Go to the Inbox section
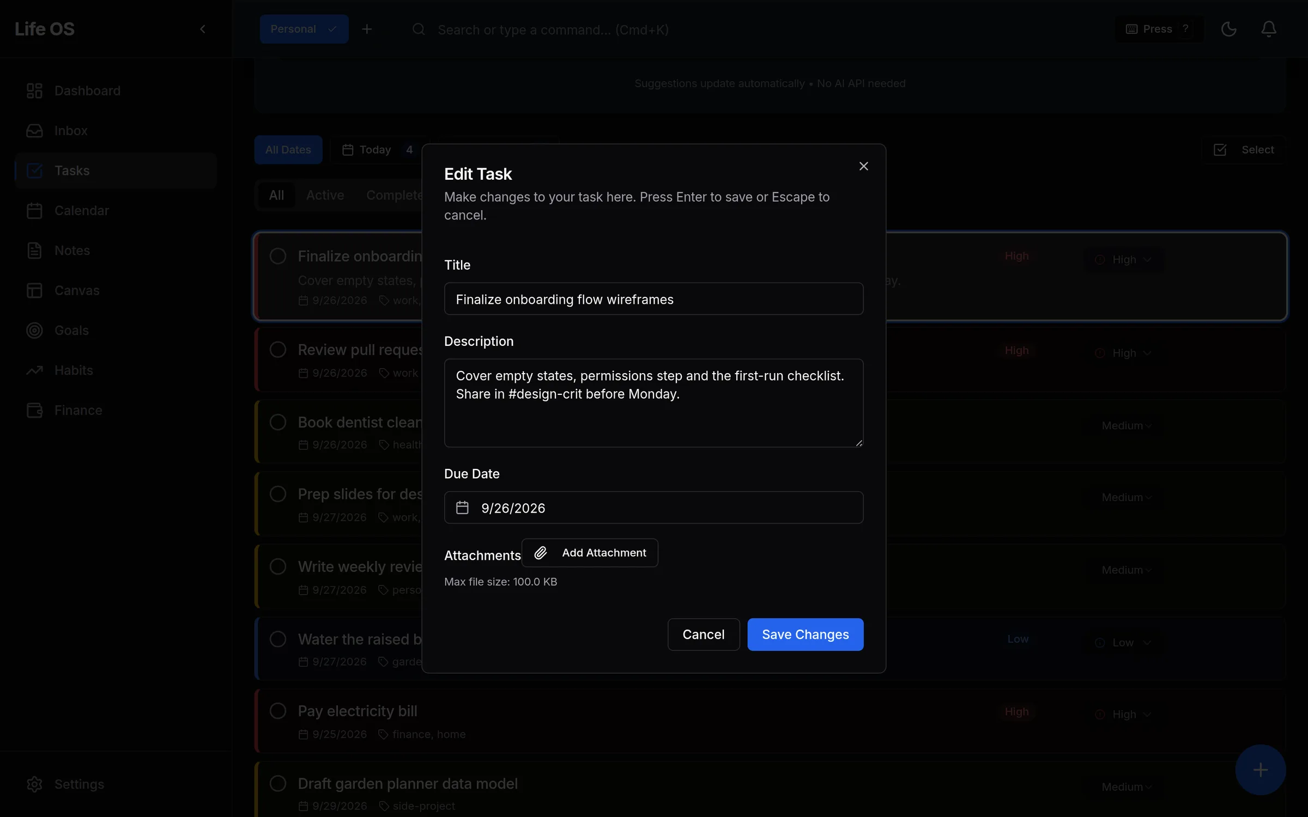Image resolution: width=1308 pixels, height=817 pixels. (116, 131)
